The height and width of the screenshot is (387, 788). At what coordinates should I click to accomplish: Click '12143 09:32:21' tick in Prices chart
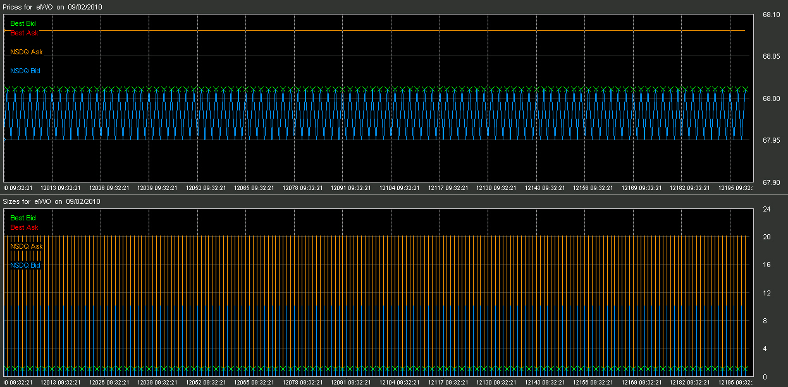click(x=545, y=188)
